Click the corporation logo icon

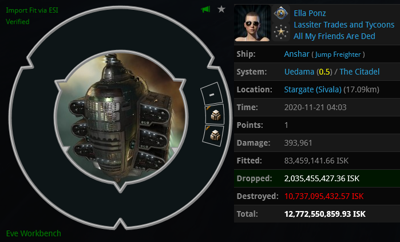click(280, 13)
